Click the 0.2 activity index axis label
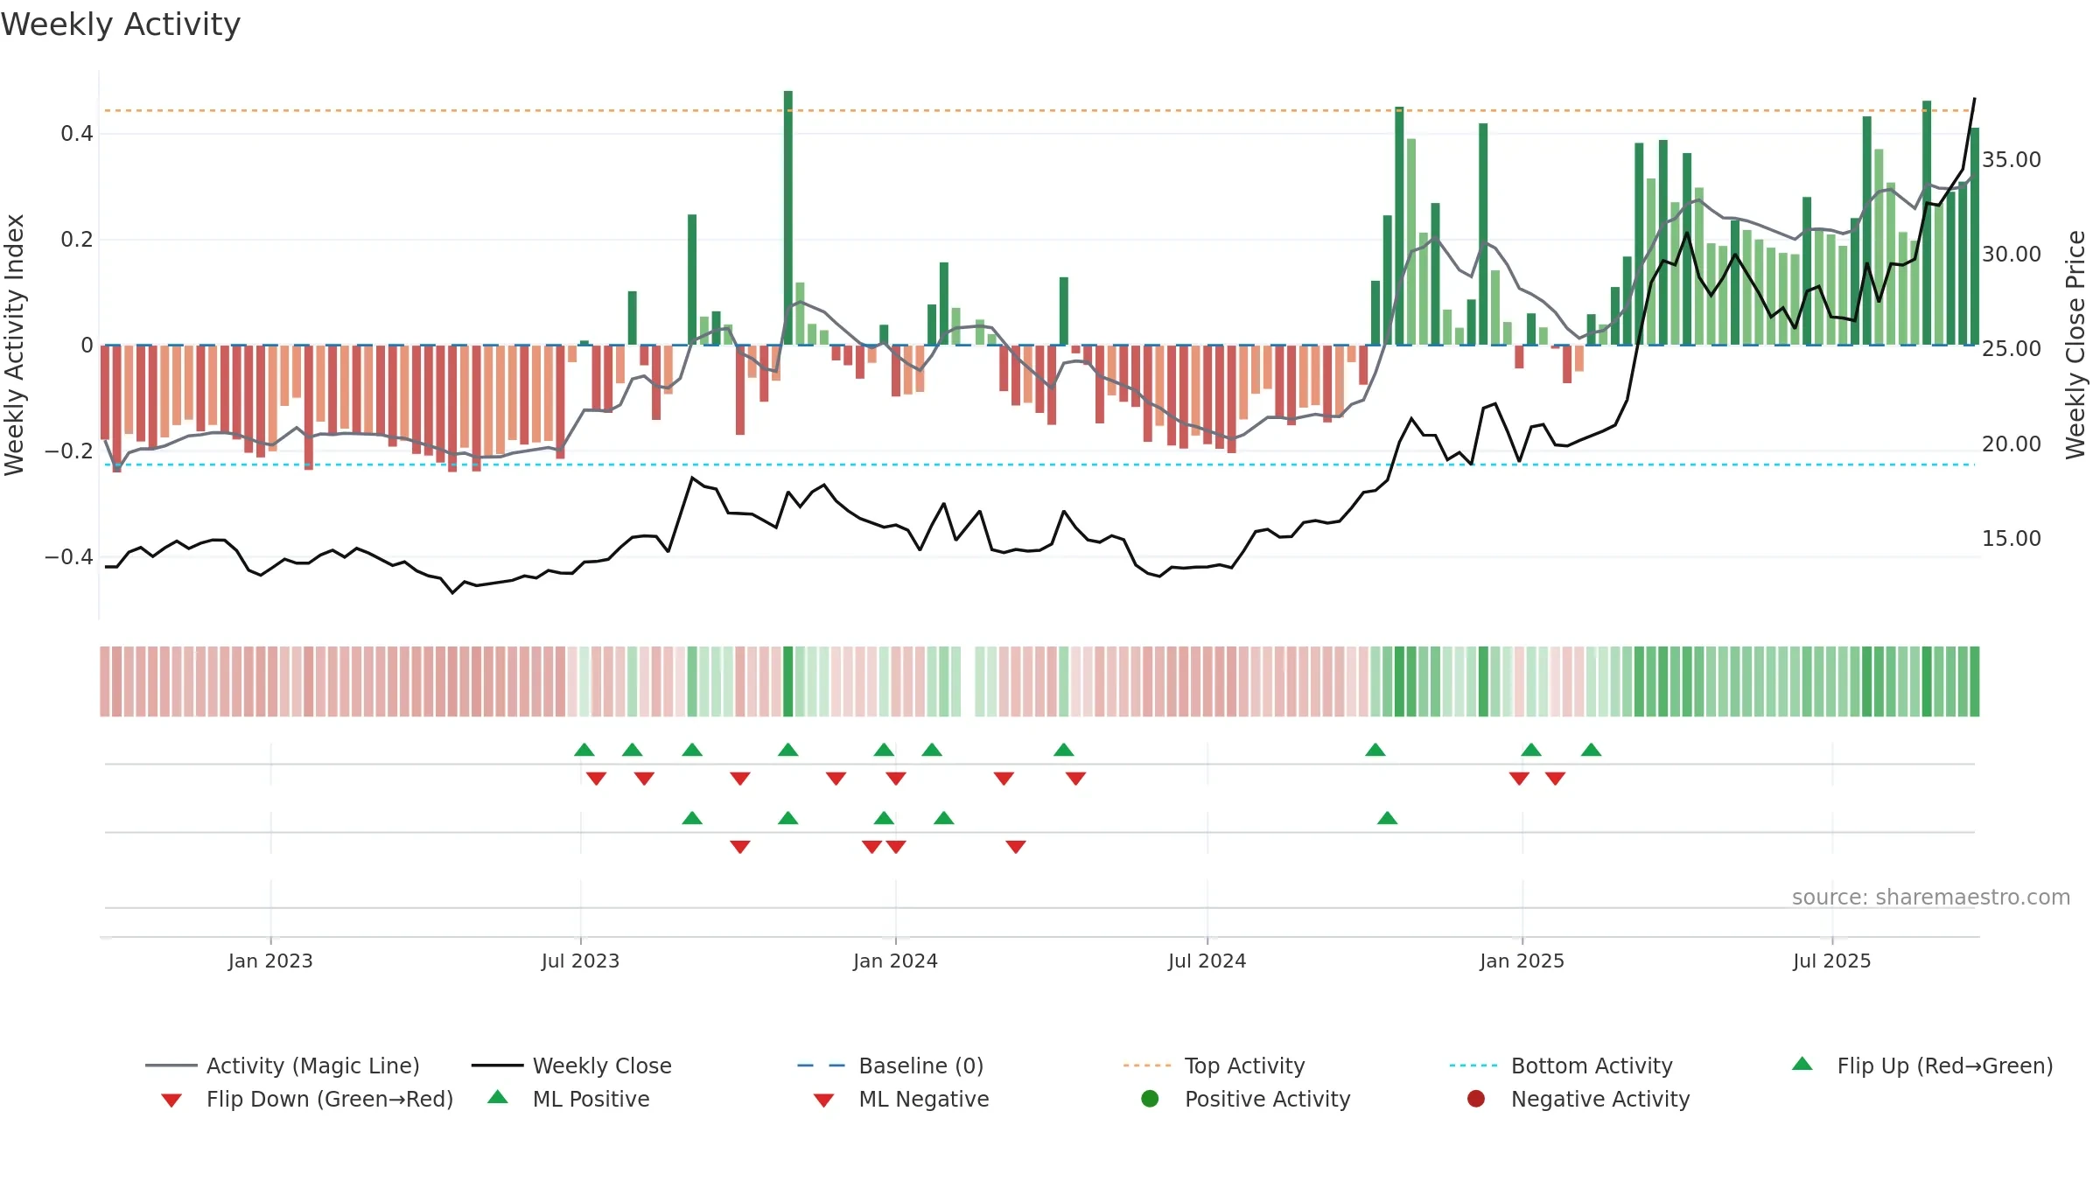 (x=77, y=239)
